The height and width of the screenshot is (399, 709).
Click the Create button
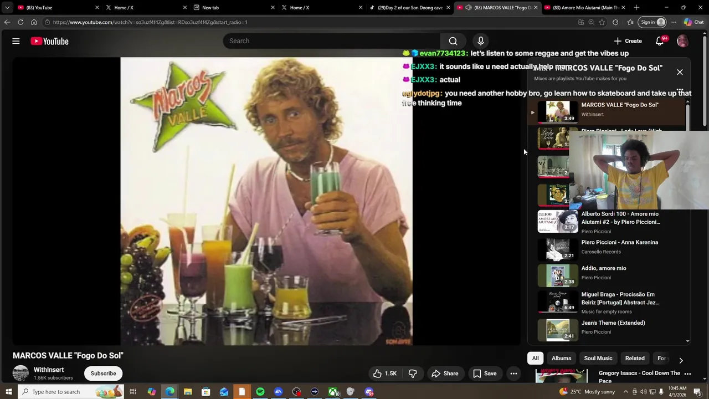coord(628,41)
